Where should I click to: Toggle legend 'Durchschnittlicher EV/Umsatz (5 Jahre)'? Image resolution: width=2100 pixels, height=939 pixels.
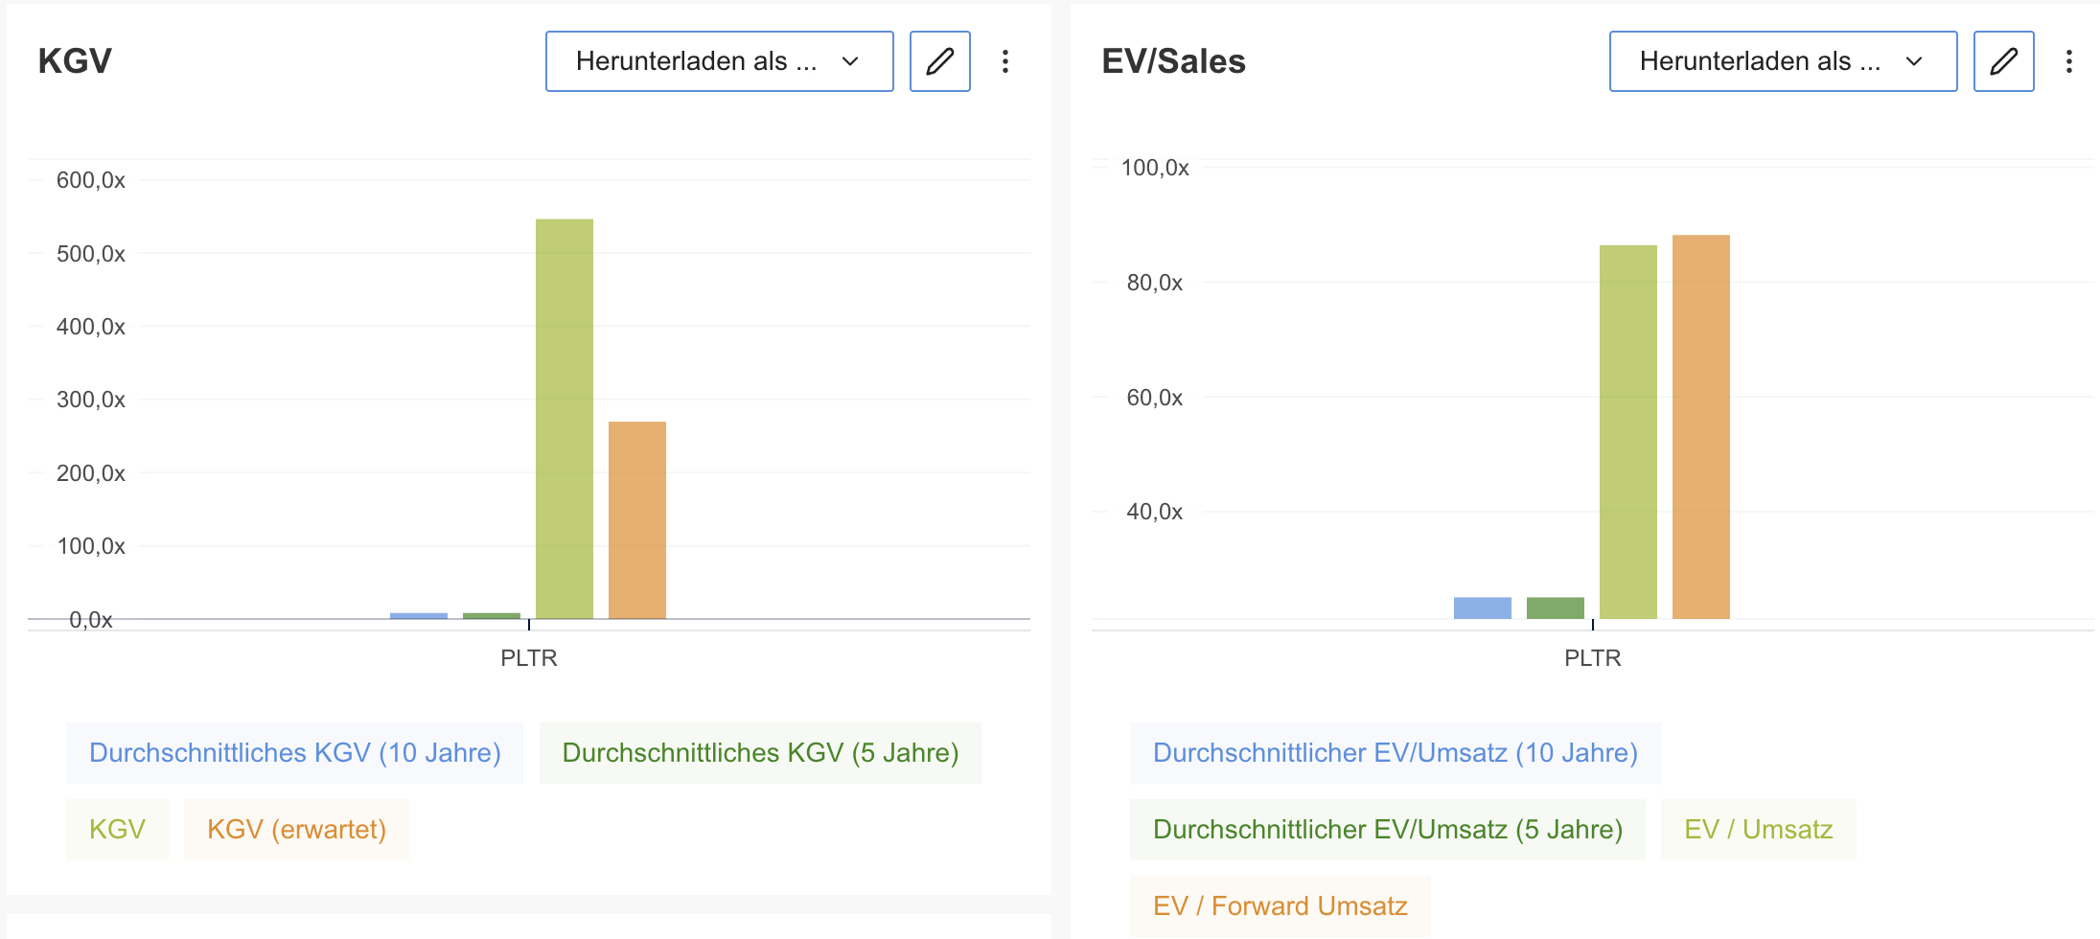(1388, 830)
